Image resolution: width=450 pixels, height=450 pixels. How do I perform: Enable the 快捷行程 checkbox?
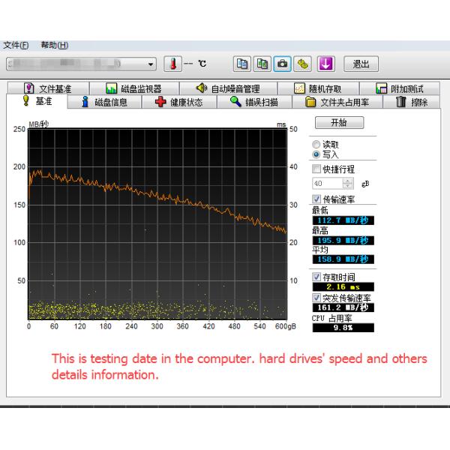(316, 169)
